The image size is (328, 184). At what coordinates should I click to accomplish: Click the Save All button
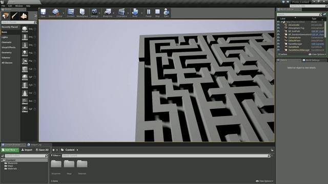[42, 150]
